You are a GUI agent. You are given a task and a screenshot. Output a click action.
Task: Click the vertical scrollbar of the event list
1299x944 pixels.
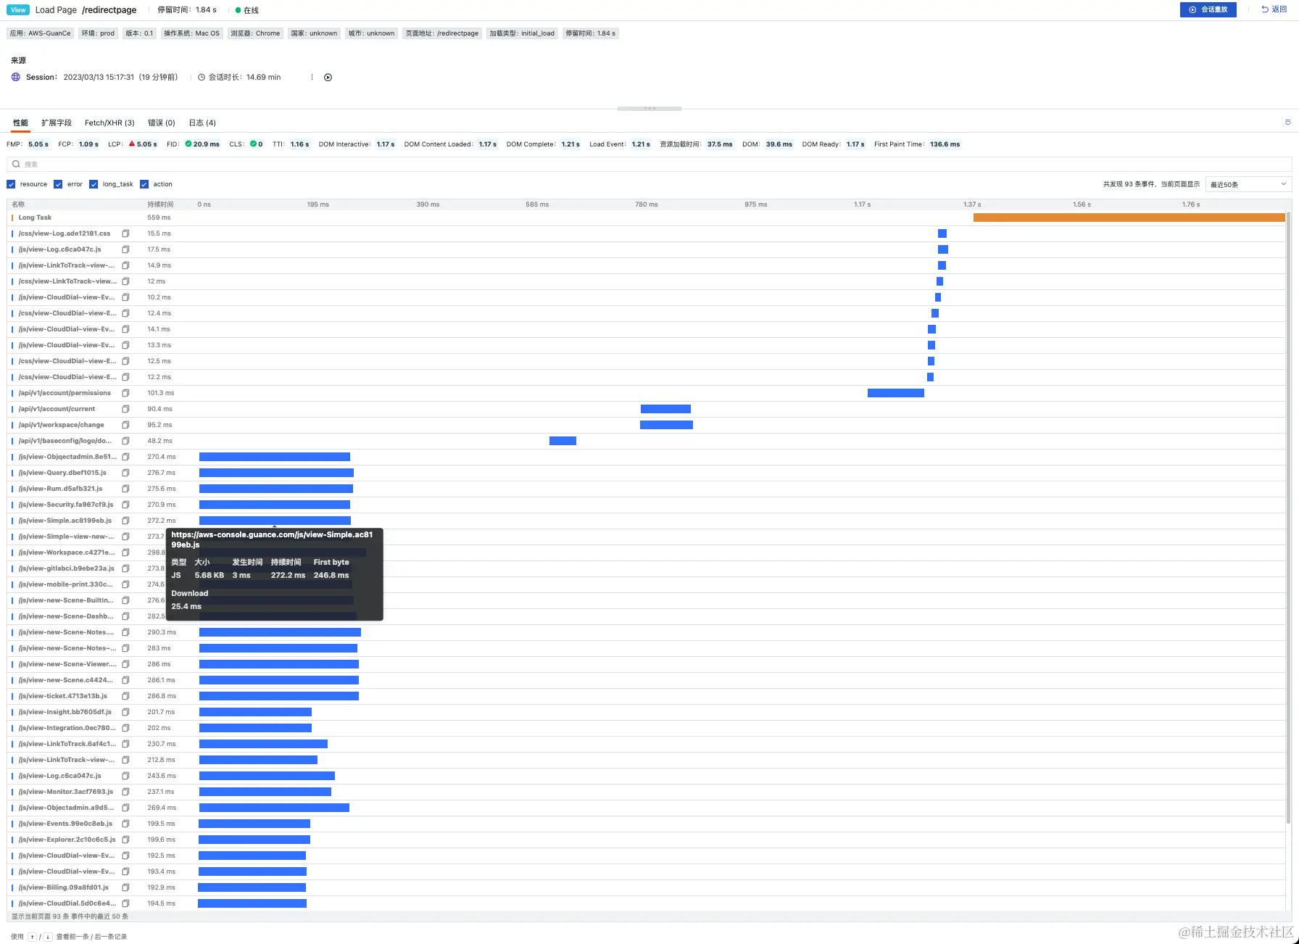(x=1288, y=518)
